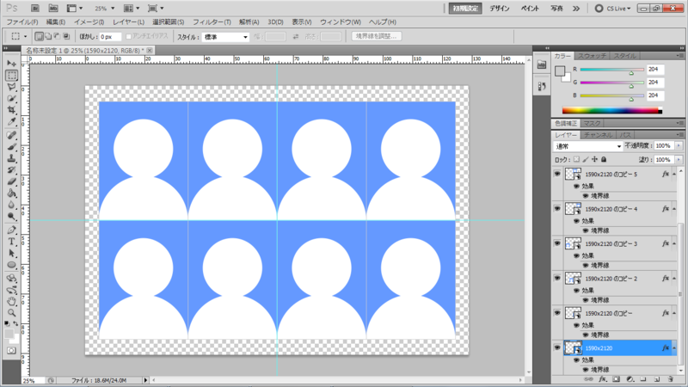Hide the 1590x2120 のコピー 5 layer
688x387 pixels.
point(557,175)
